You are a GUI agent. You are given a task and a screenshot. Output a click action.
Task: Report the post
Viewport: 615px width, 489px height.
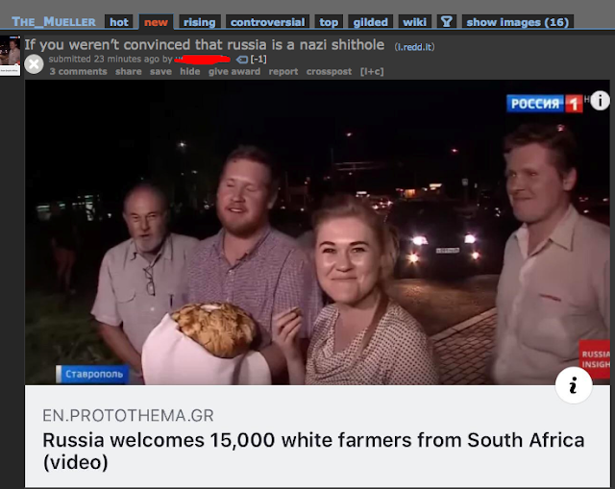tap(283, 71)
